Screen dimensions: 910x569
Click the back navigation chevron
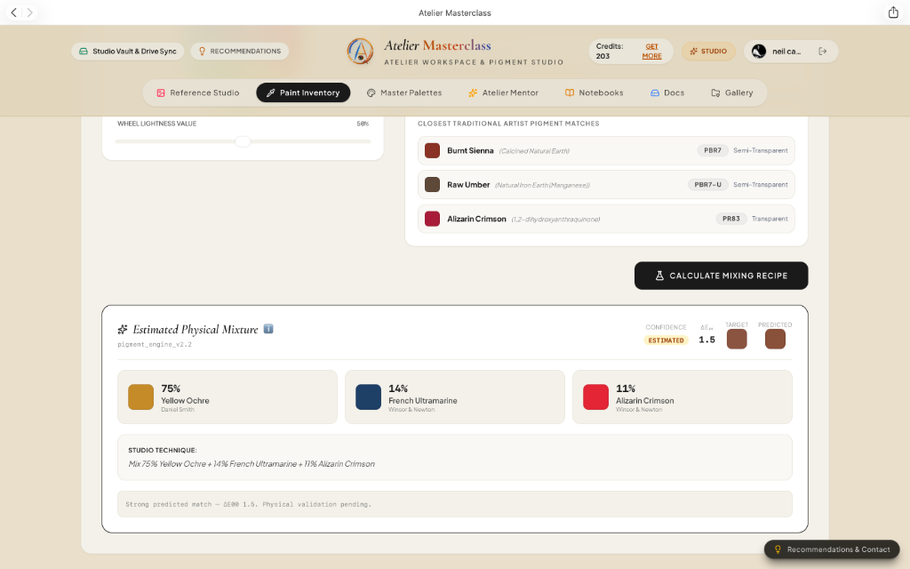(x=14, y=12)
